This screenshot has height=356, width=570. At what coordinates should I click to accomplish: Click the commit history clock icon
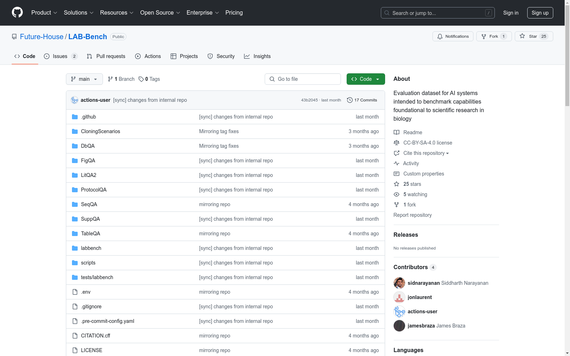pos(350,100)
